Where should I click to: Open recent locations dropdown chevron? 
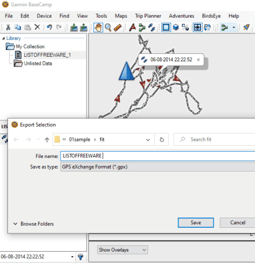(38, 140)
